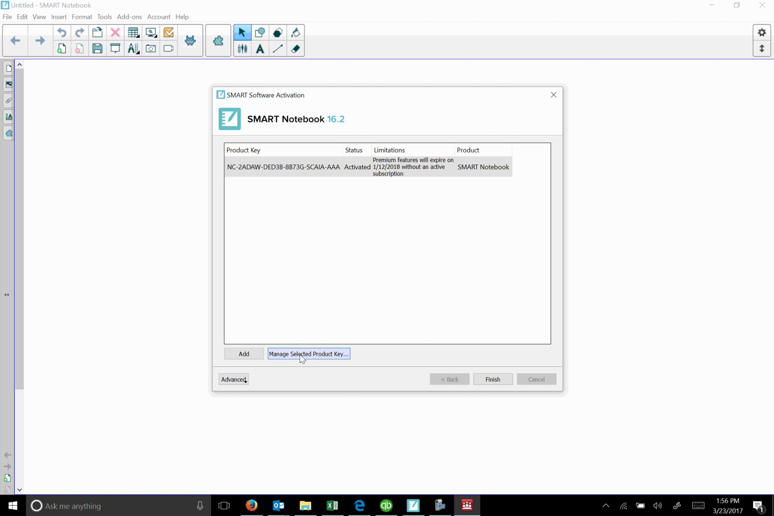The image size is (774, 516).
Task: Open the File menu
Action: pyautogui.click(x=7, y=17)
